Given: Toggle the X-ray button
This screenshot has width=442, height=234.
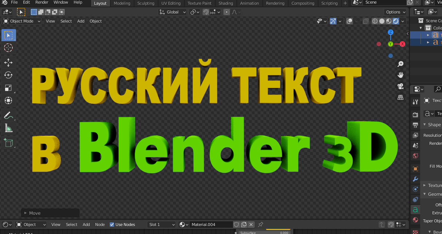Looking at the screenshot, I should (x=365, y=21).
